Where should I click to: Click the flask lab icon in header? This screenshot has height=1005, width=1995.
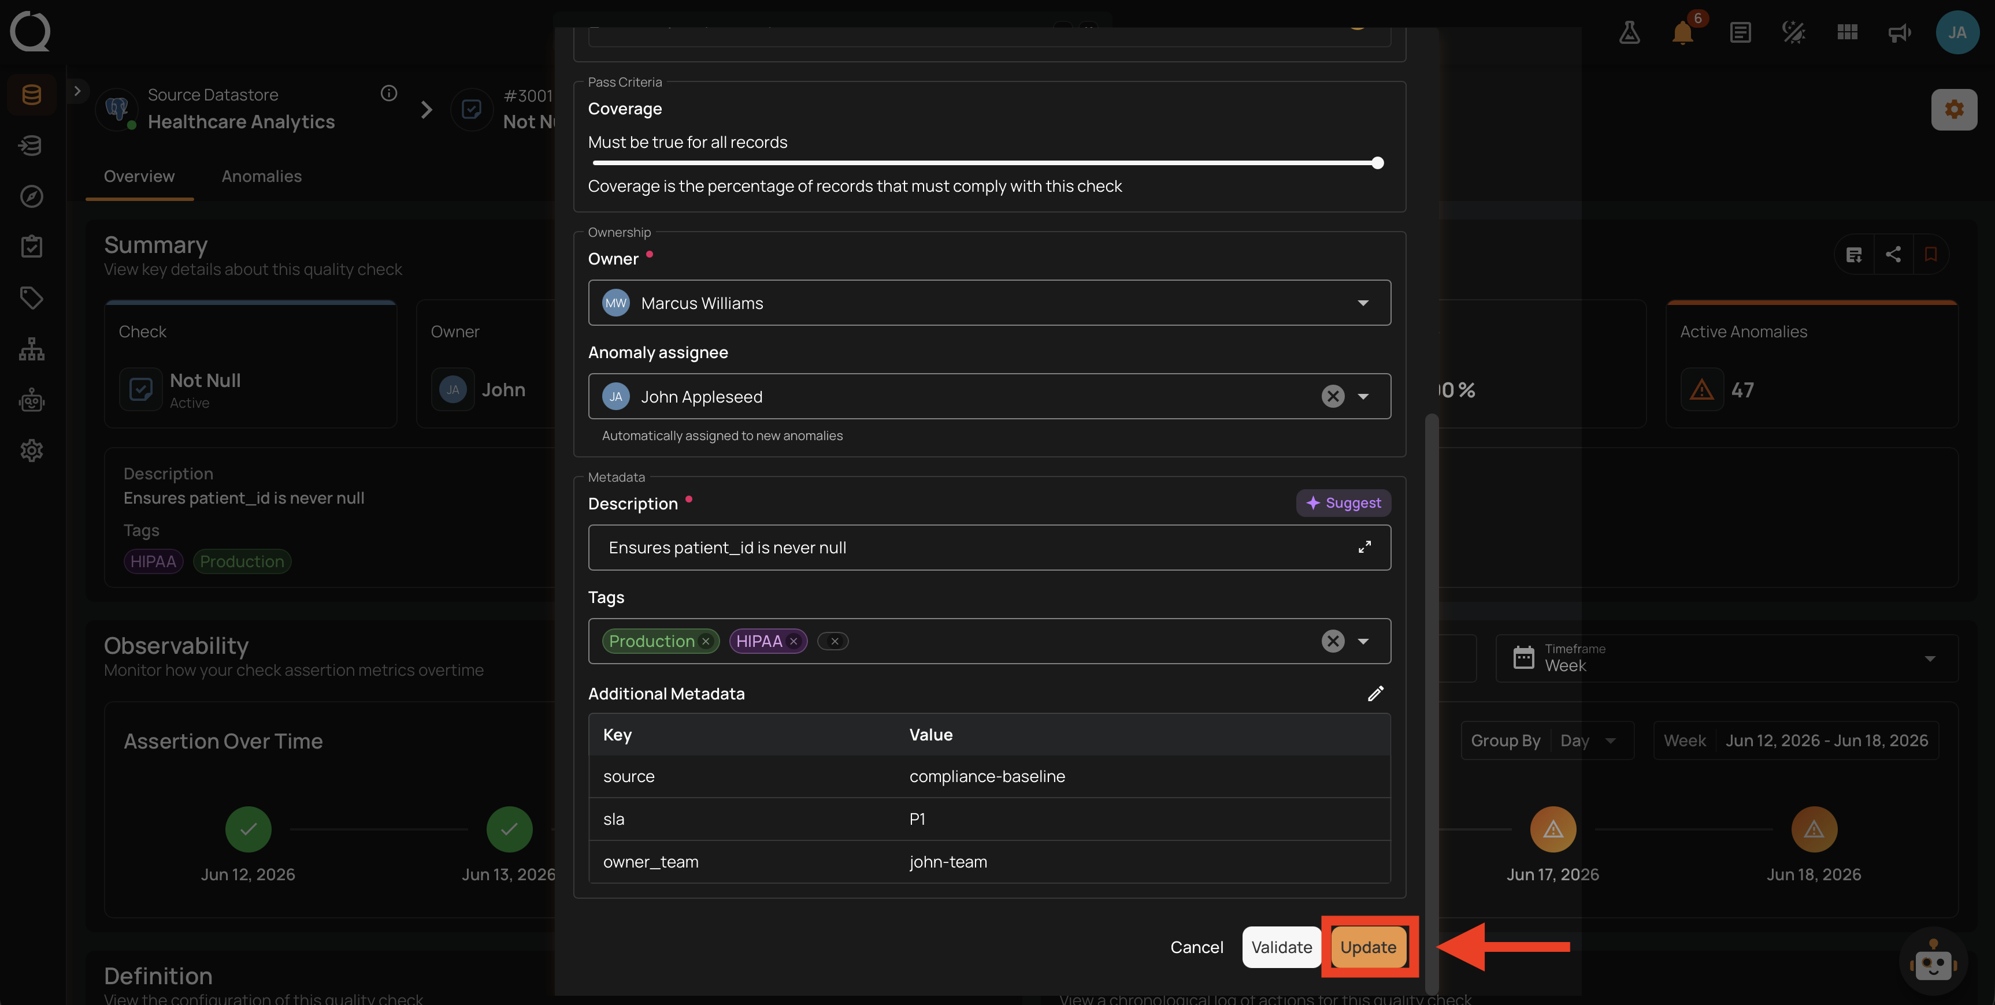tap(1629, 32)
